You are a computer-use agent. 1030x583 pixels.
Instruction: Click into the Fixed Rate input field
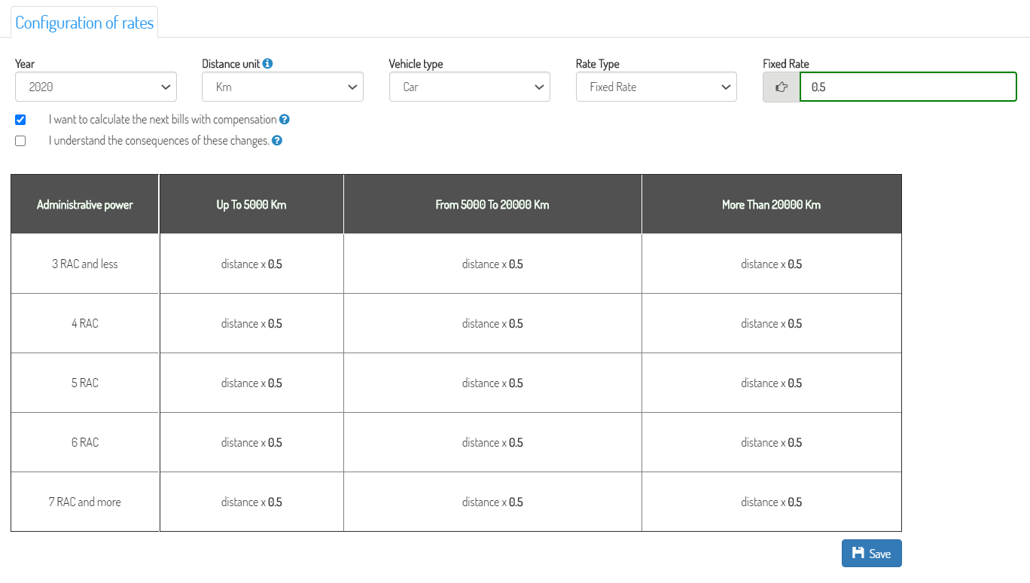click(x=908, y=87)
